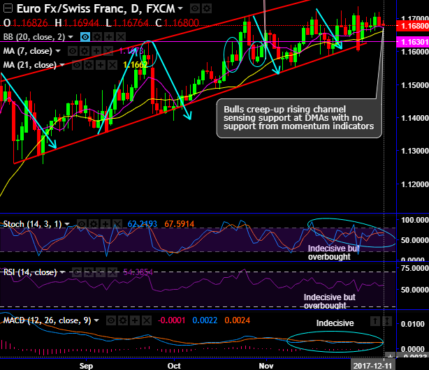Image resolution: width=429 pixels, height=370 pixels.
Task: Open the MA (7, close) dropdown arrow
Action: click(58, 51)
